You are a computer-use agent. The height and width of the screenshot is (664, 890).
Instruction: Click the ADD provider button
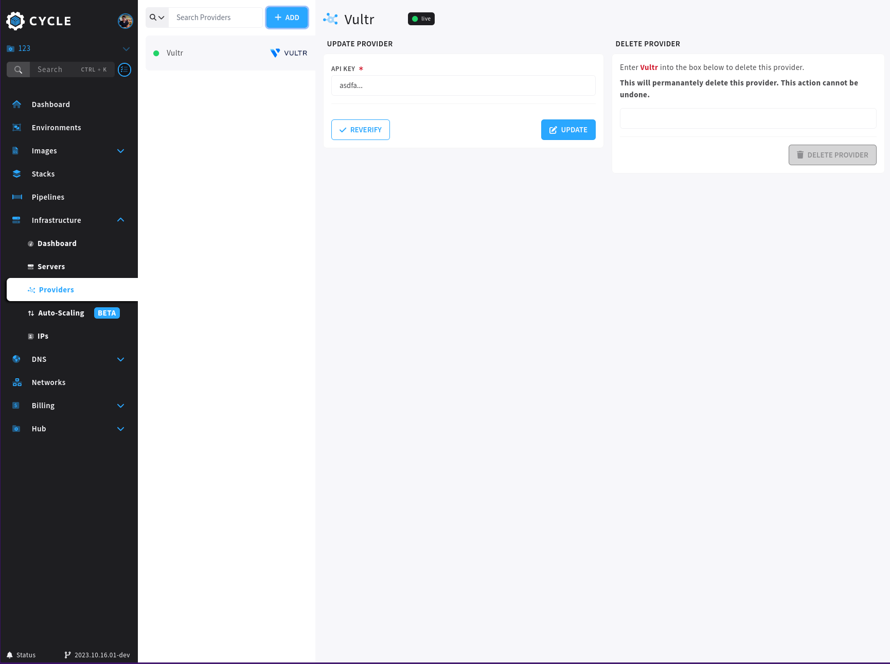[287, 18]
